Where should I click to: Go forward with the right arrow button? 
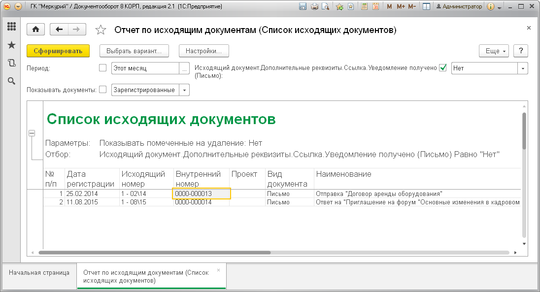[76, 30]
